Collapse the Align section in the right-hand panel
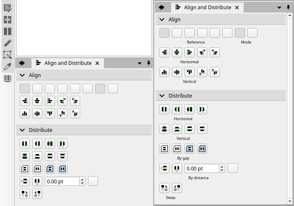294x206 pixels. [161, 20]
